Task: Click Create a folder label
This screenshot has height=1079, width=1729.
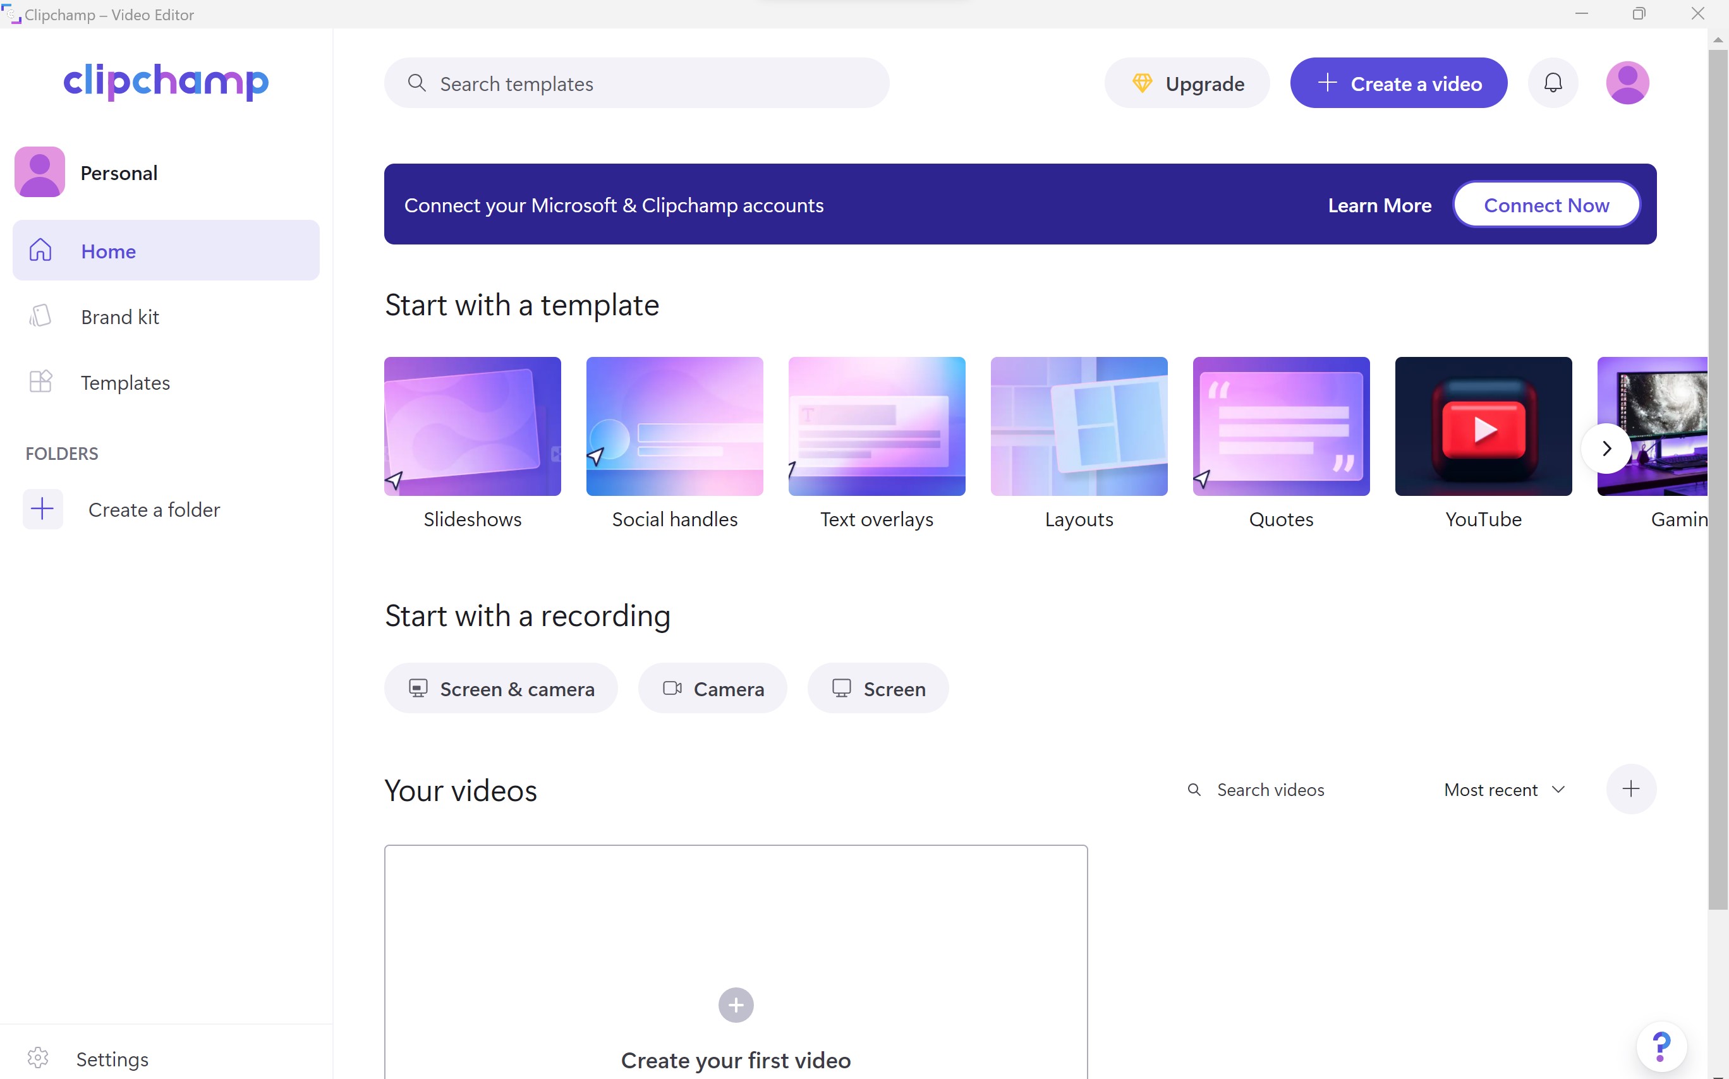Action: coord(154,510)
